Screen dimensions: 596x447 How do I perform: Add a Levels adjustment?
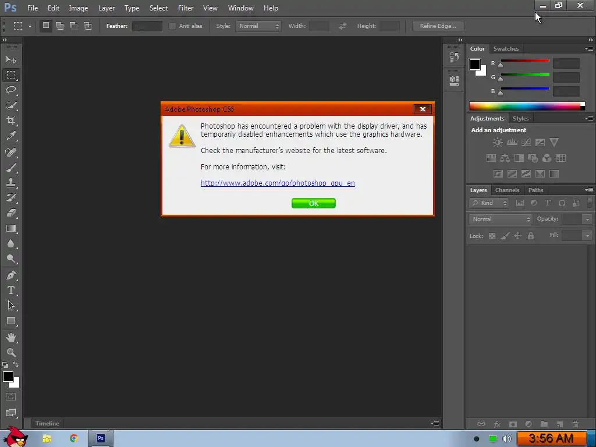tap(512, 143)
